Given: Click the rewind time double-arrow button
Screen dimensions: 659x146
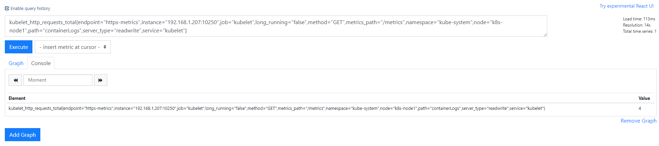Looking at the screenshot, I should [x=16, y=80].
